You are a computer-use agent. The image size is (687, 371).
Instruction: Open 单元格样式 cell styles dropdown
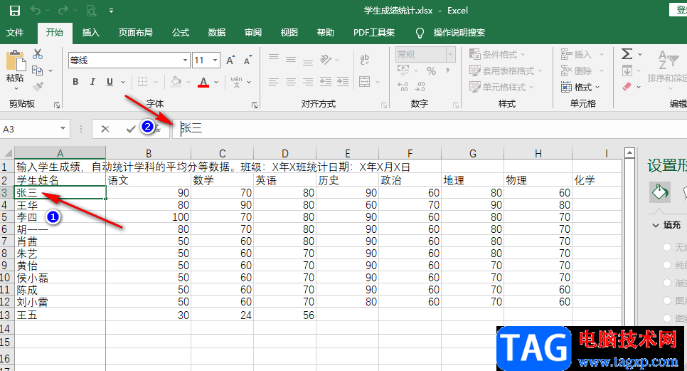pyautogui.click(x=501, y=88)
